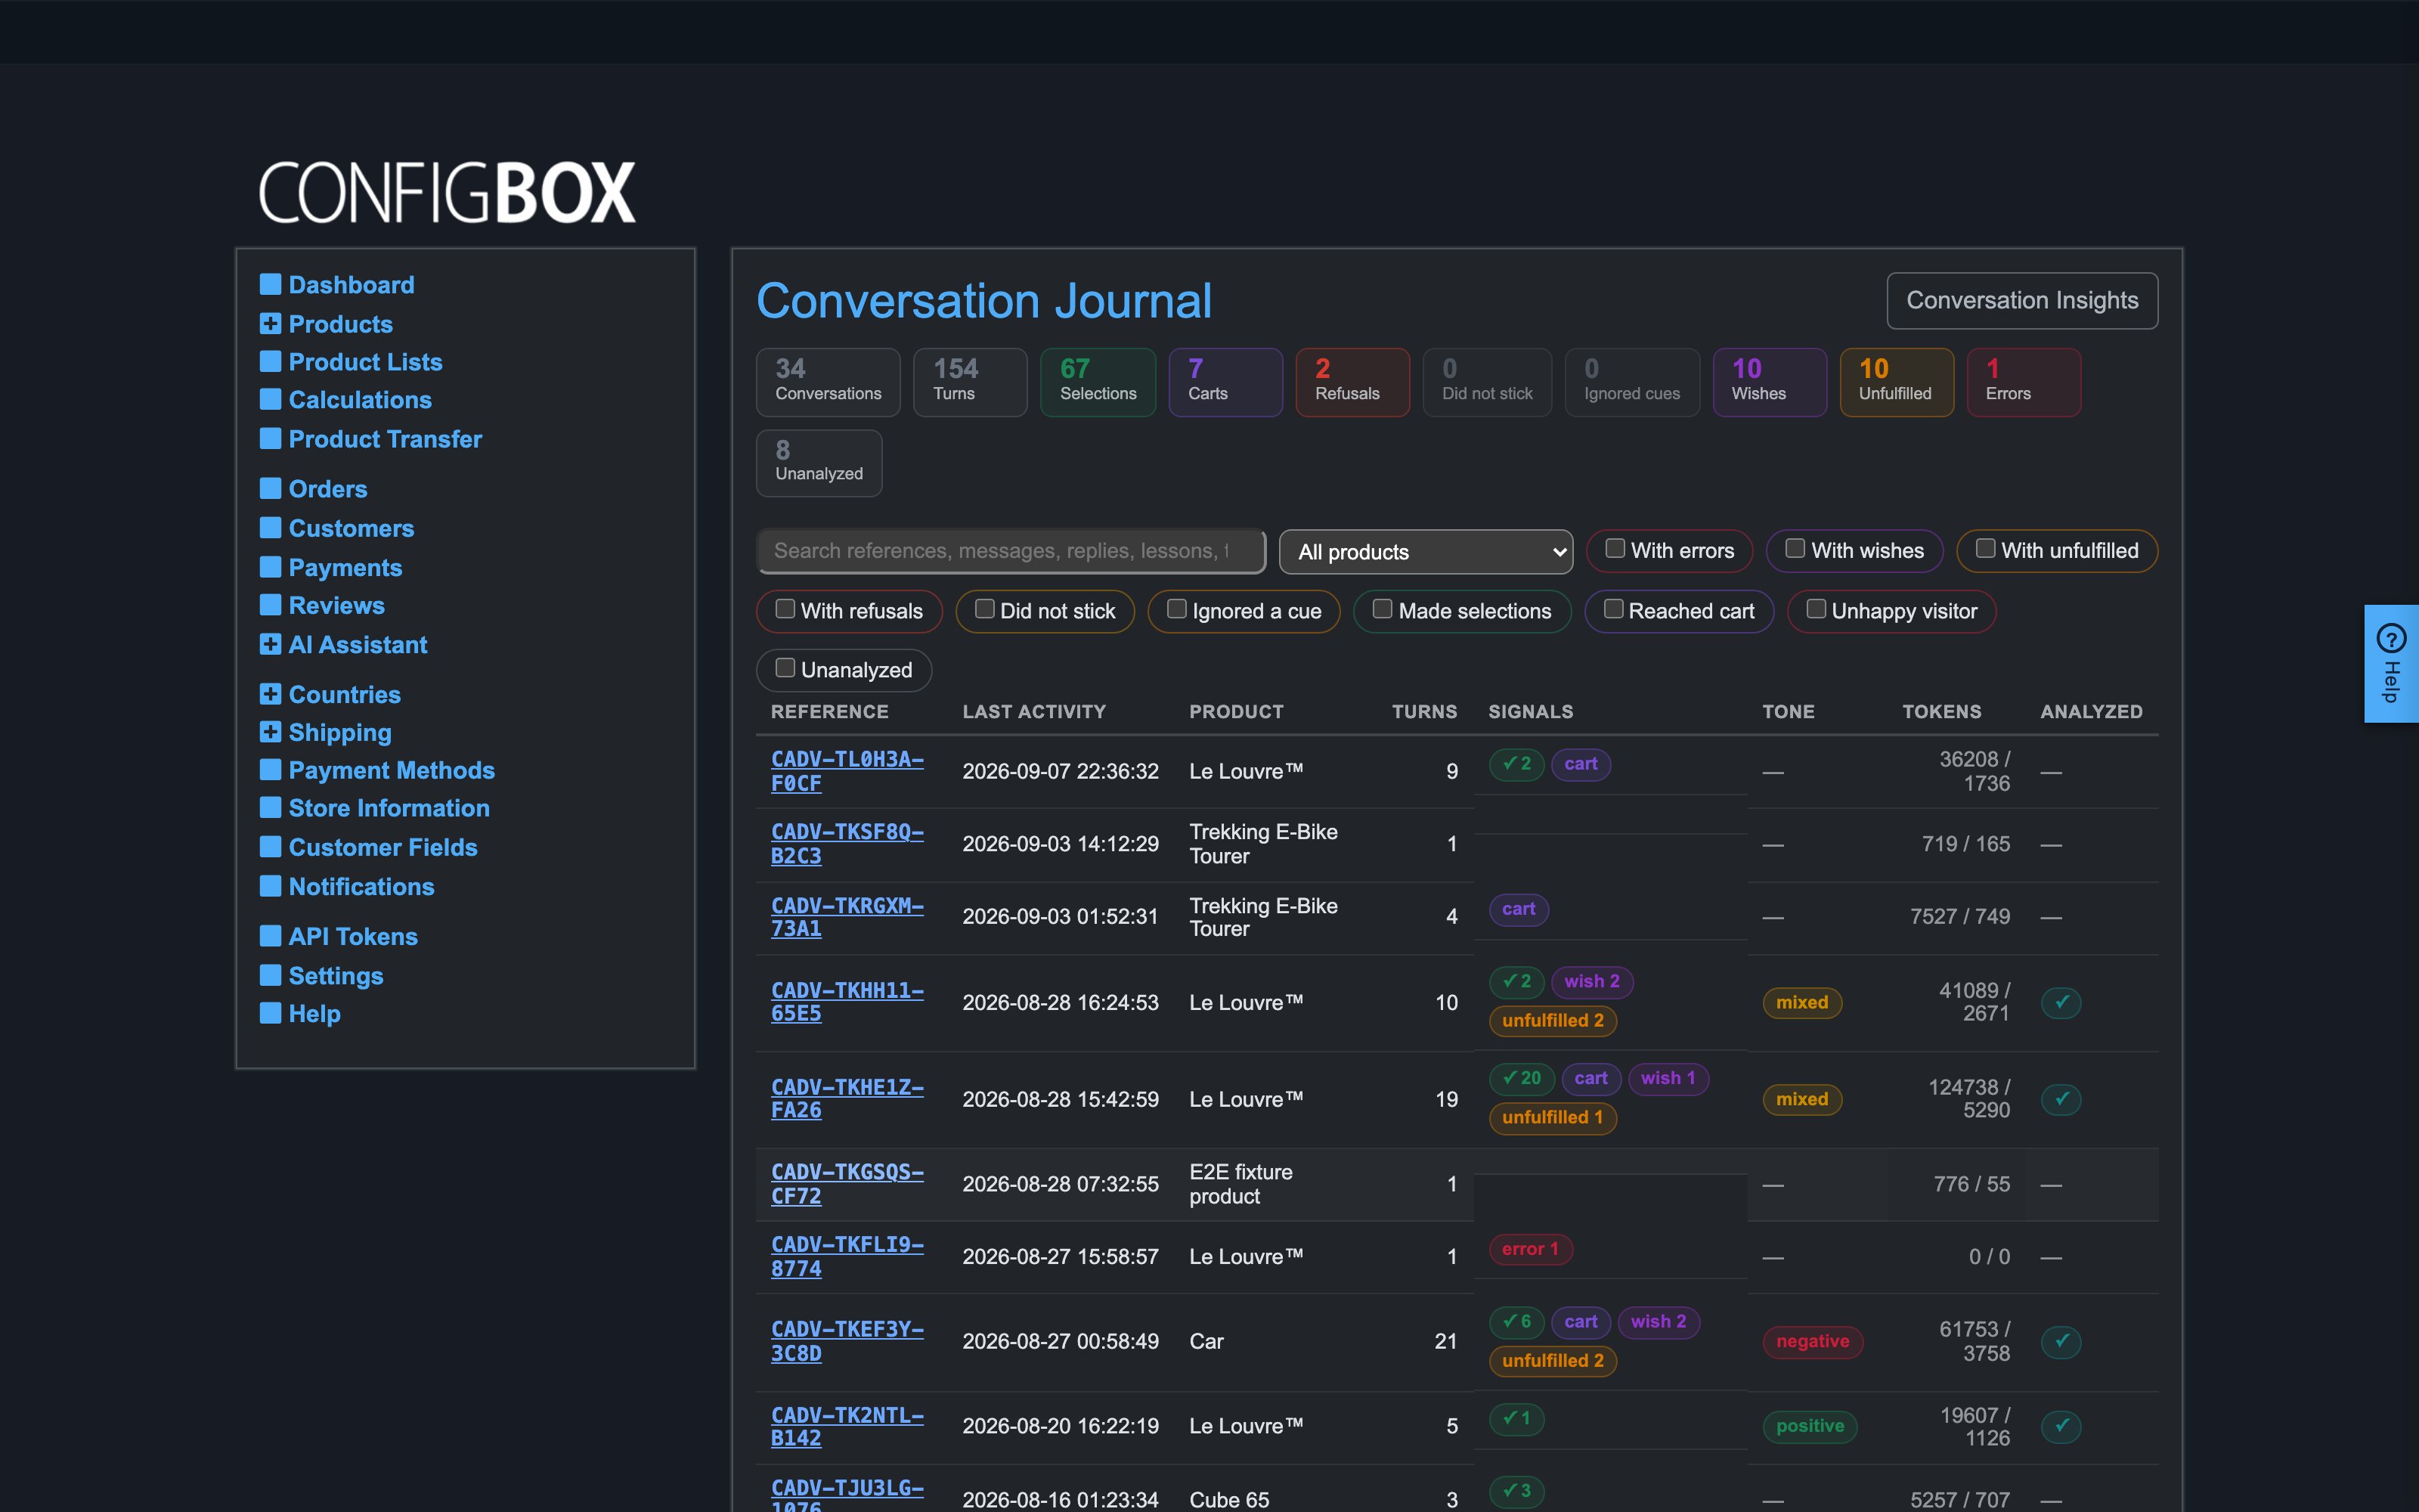2419x1512 pixels.
Task: Open conversation CADV-TKGSQS-CF72 link
Action: coord(847,1184)
